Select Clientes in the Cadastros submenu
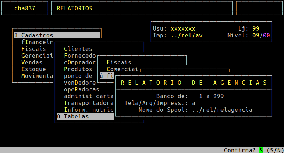Screen dimensions: 284x153 78,49
